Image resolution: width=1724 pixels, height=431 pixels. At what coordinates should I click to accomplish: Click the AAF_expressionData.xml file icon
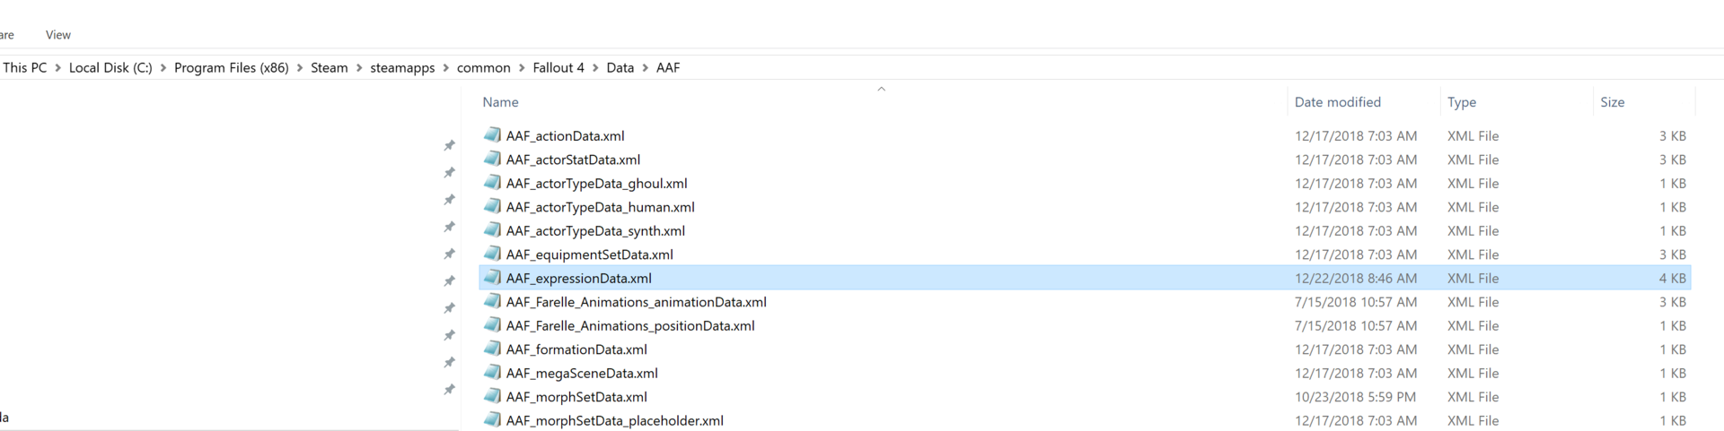[492, 278]
